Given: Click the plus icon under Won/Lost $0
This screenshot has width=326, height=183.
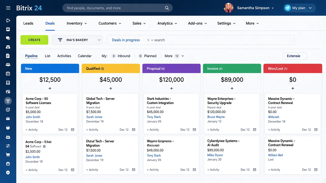Looking at the screenshot, I should [293, 88].
